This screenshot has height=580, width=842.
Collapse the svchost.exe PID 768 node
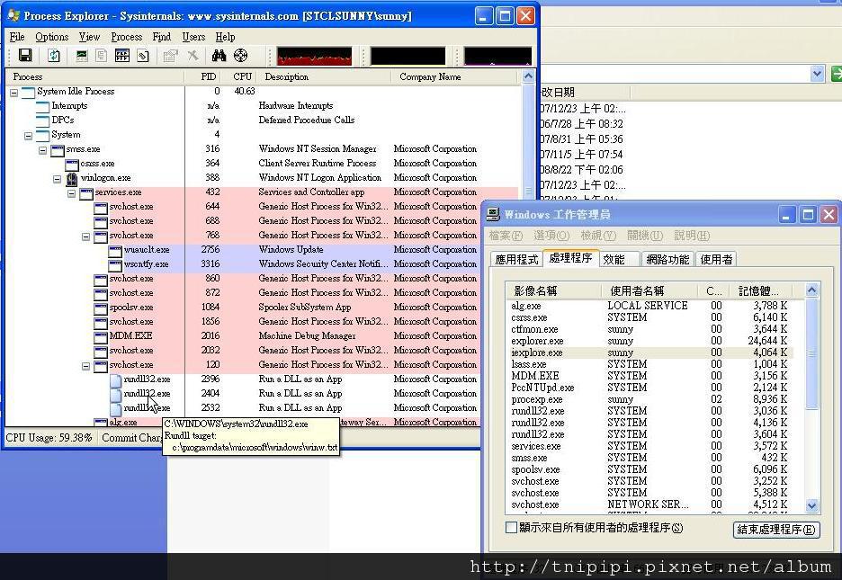coord(86,236)
